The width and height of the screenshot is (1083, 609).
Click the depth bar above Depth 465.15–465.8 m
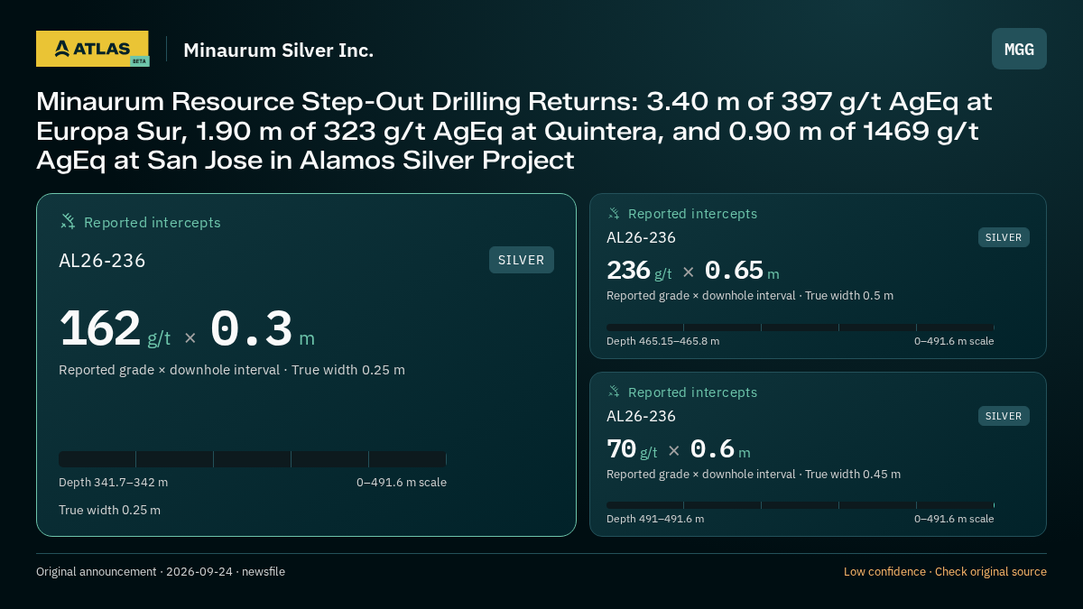coord(801,328)
